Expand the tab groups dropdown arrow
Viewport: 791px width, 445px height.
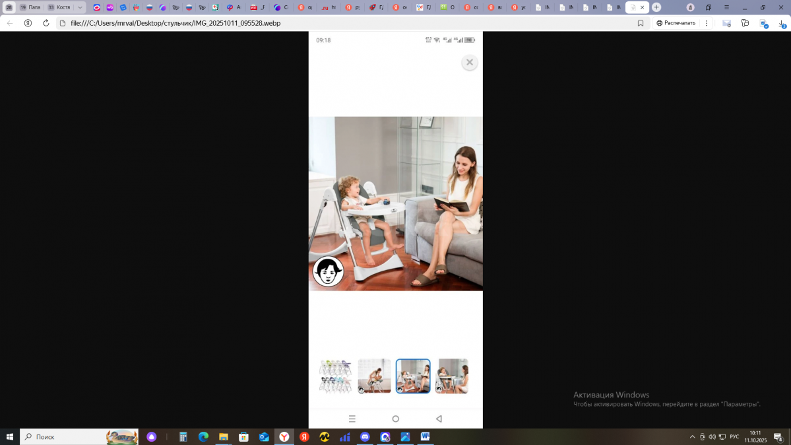pyautogui.click(x=80, y=7)
